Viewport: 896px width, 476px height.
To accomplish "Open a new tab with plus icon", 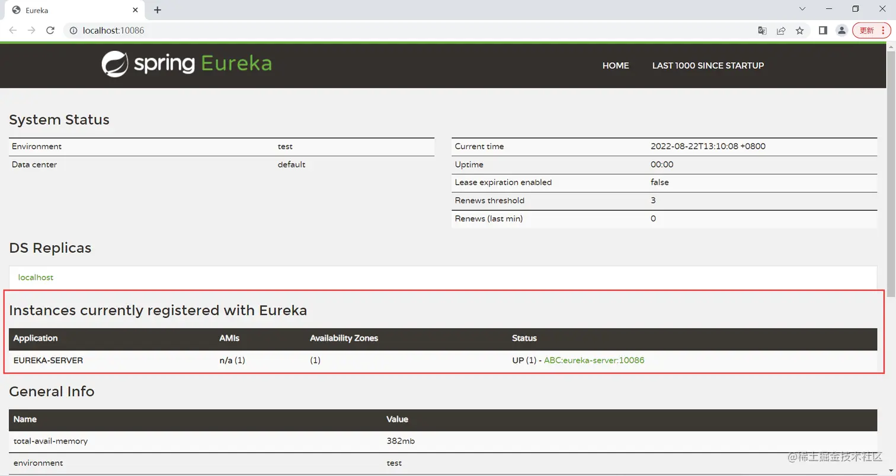I will (x=157, y=10).
